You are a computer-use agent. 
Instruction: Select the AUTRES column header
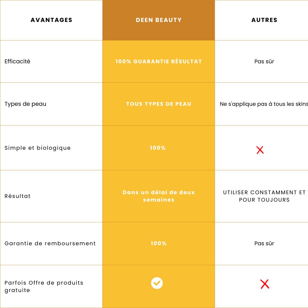pos(264,20)
